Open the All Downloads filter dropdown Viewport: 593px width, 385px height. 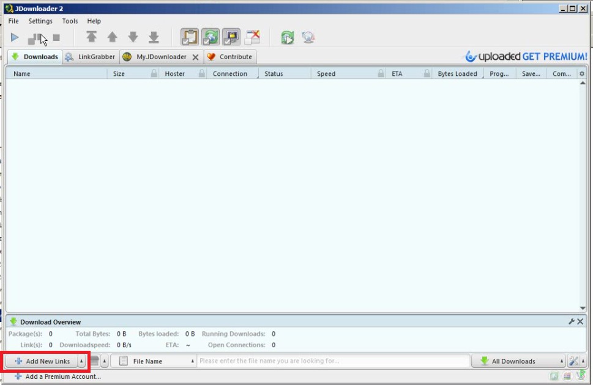coord(518,361)
